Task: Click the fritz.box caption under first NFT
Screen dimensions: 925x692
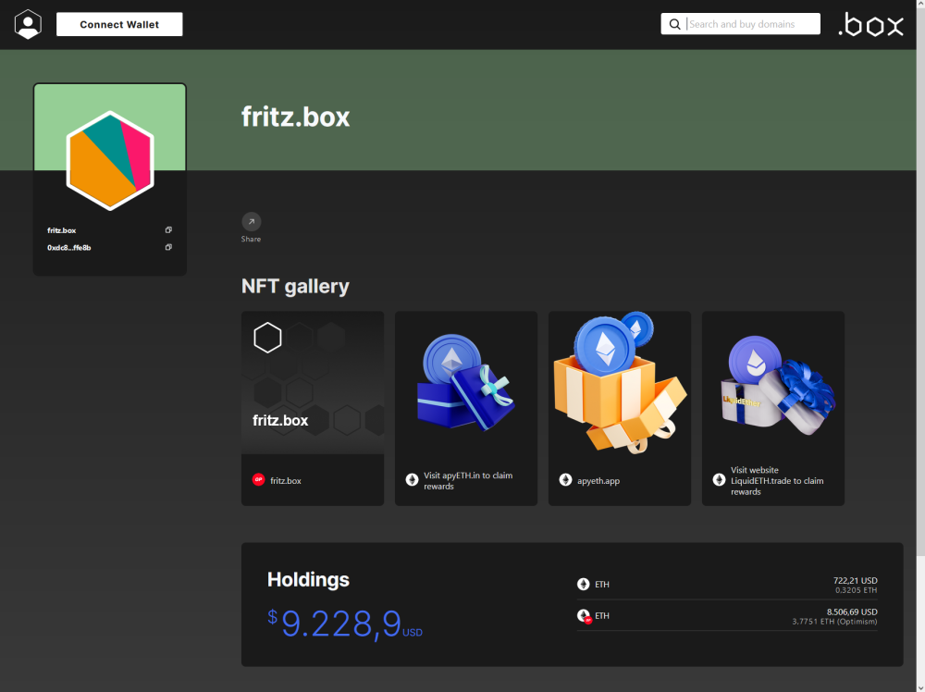Action: 286,481
